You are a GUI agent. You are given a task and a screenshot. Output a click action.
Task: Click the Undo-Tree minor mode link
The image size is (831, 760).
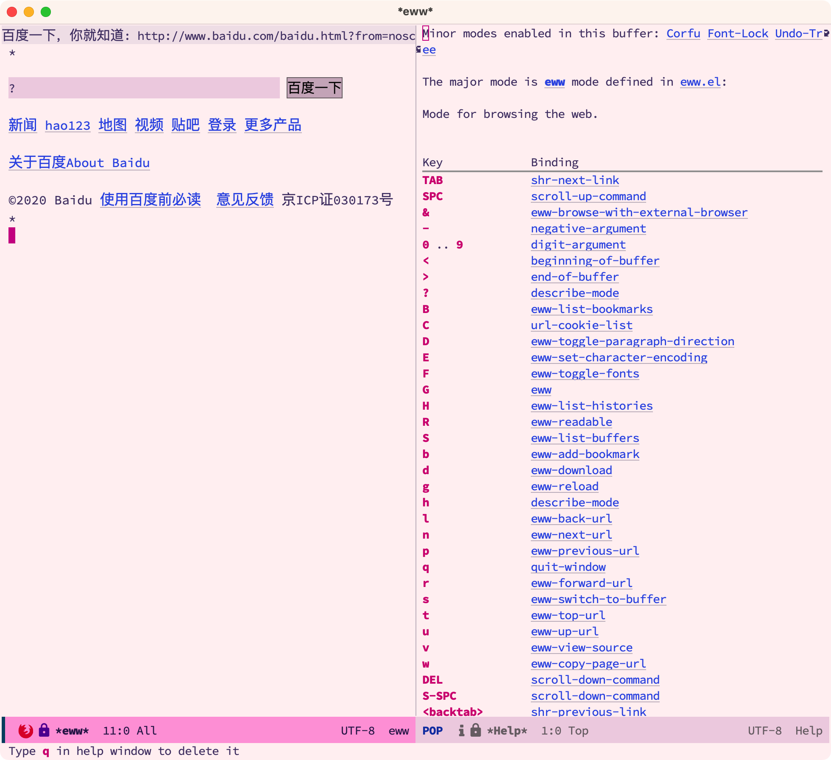tap(799, 34)
